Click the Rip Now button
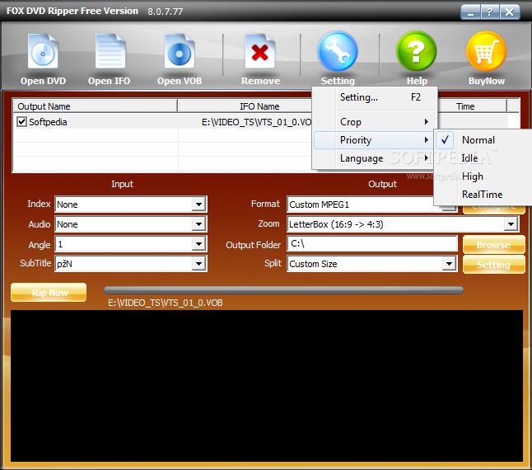 tap(49, 293)
